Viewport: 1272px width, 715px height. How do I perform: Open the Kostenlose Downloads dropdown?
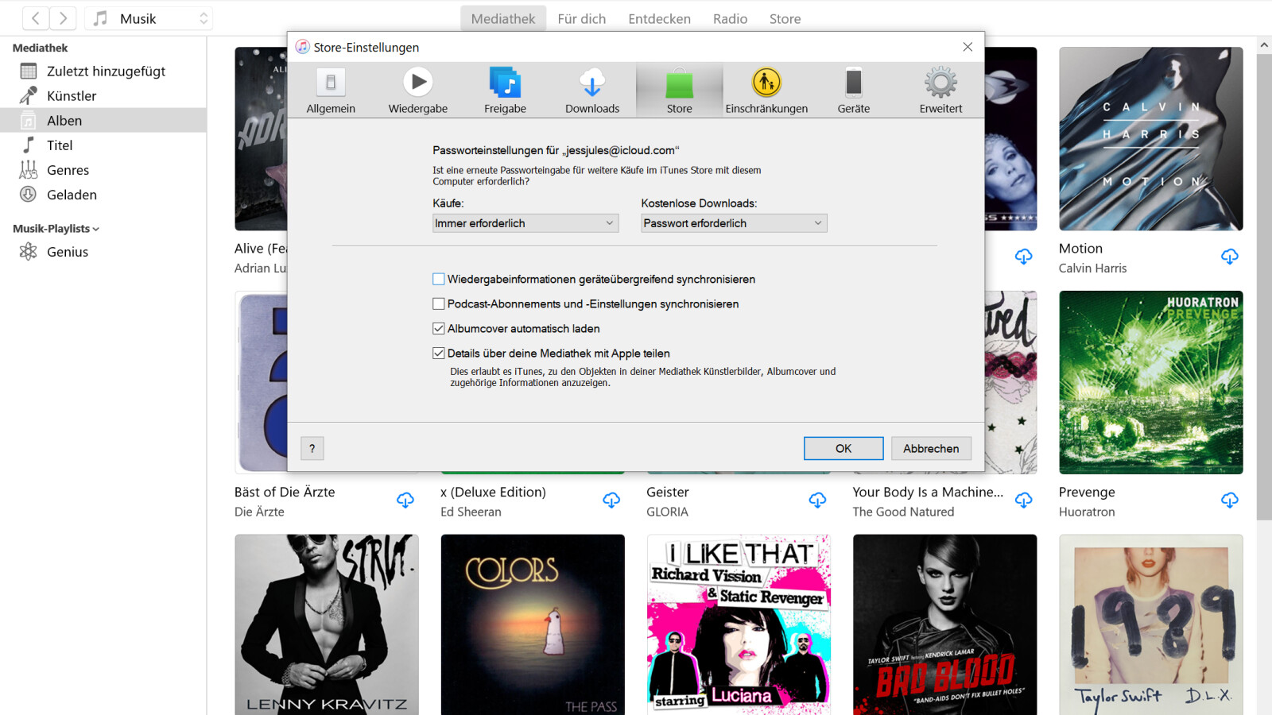click(732, 223)
